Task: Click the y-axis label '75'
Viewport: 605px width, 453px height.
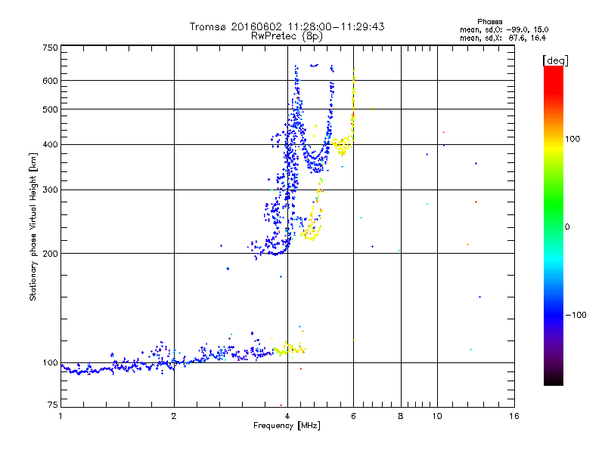Action: (52, 405)
